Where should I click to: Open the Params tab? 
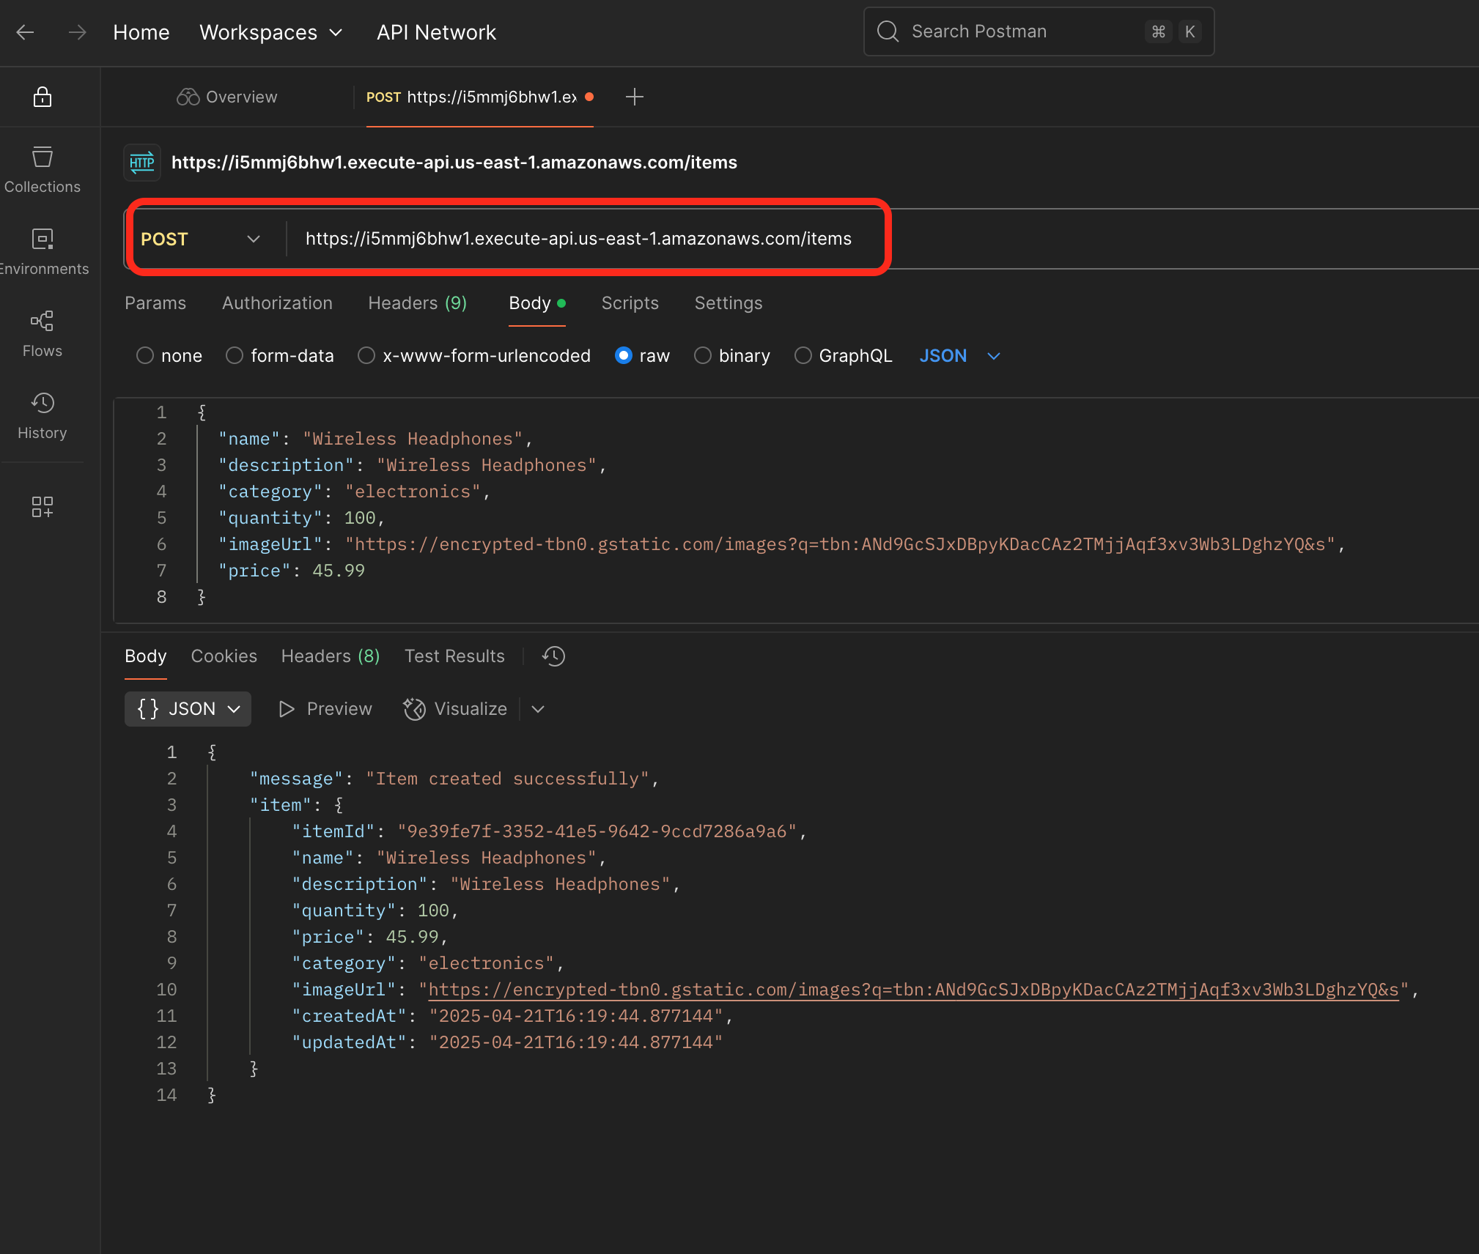[155, 303]
